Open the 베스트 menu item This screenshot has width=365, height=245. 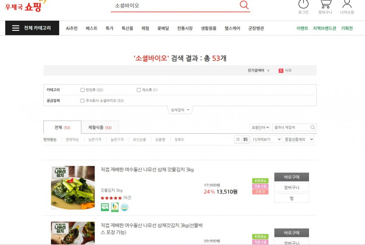click(92, 28)
